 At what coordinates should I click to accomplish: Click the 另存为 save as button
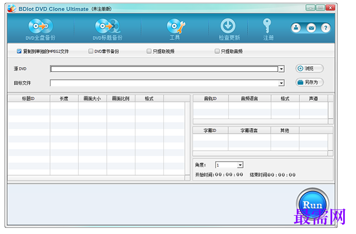click(x=309, y=82)
